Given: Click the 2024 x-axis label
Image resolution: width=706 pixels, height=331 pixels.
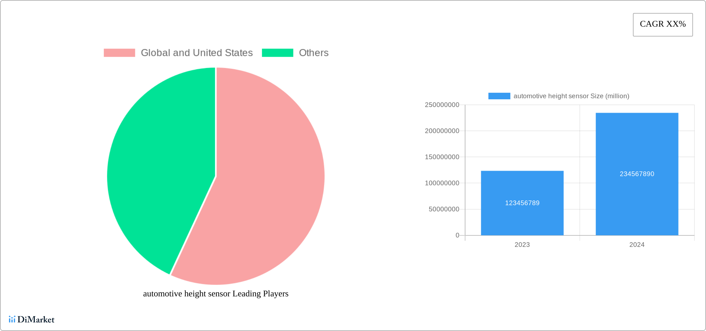Looking at the screenshot, I should [x=637, y=245].
